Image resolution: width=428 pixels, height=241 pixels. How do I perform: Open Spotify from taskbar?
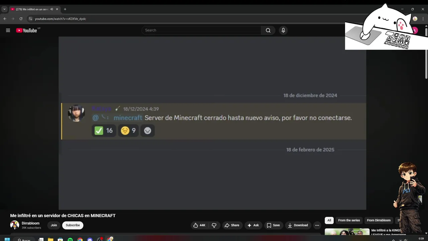70,240
